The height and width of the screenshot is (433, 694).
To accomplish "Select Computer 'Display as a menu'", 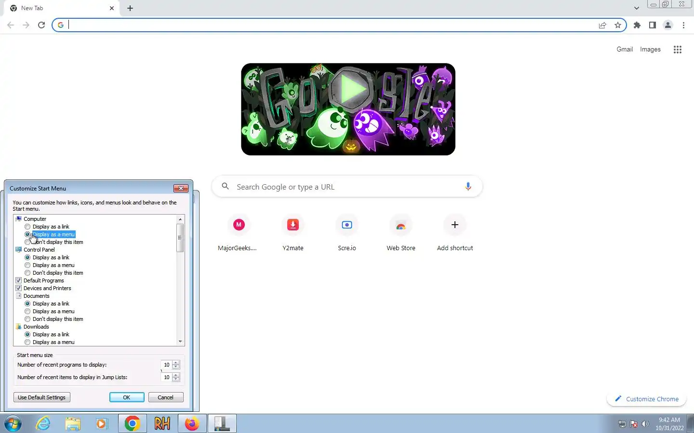I will tap(27, 234).
